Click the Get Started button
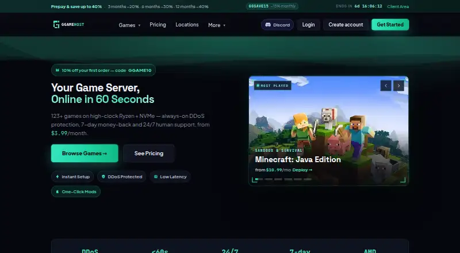 (390, 25)
